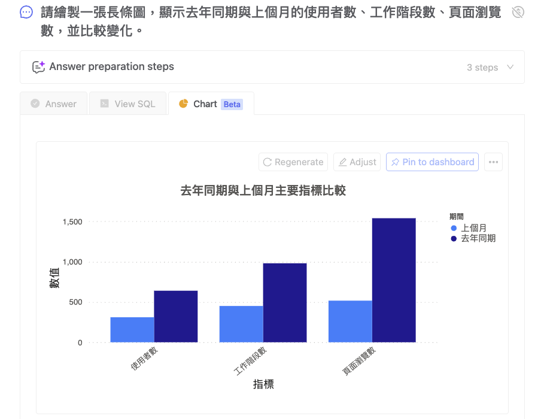Viewport: 547px width, 419px height.
Task: Click the Adjust chart button
Action: click(x=357, y=162)
